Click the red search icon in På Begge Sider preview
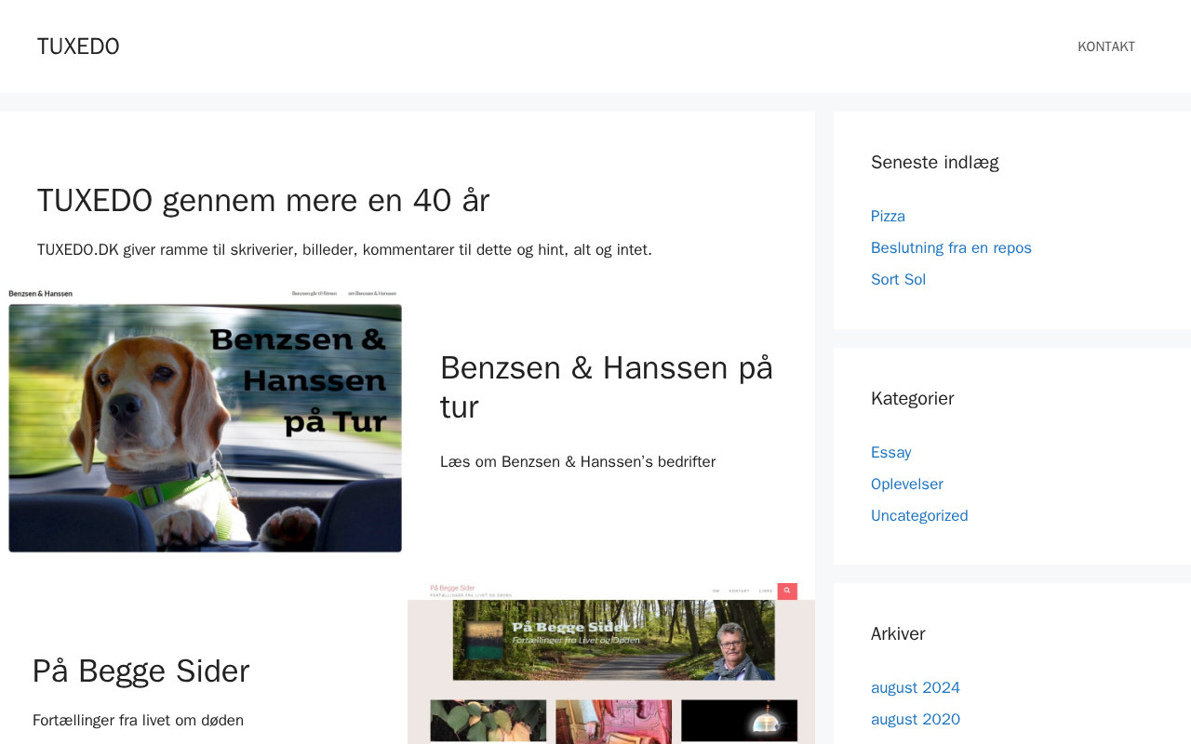Image resolution: width=1191 pixels, height=744 pixels. 787,591
